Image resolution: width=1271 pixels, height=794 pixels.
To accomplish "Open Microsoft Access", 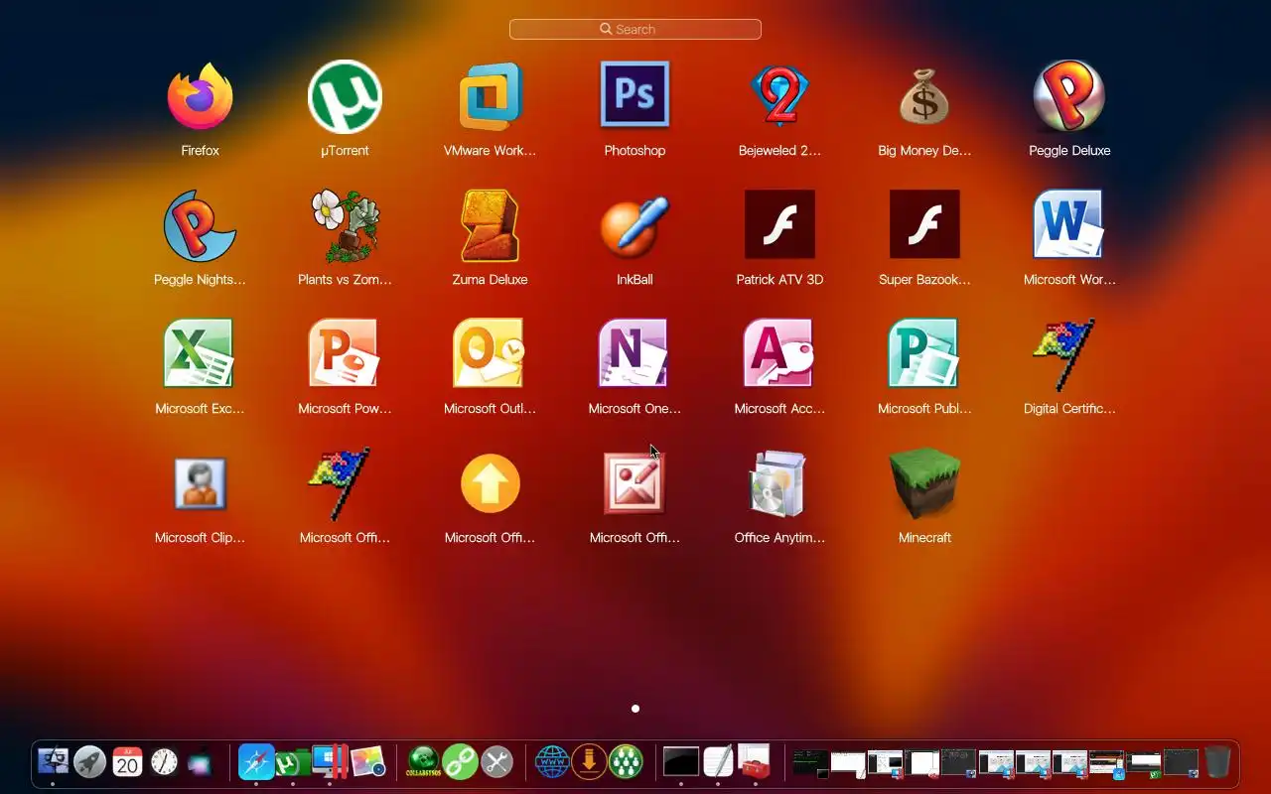I will click(x=779, y=353).
